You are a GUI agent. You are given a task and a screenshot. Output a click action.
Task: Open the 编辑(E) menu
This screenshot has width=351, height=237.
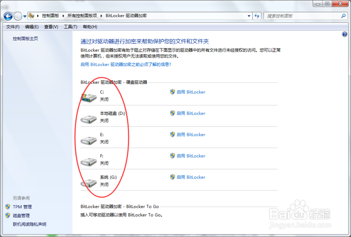[x=32, y=27]
